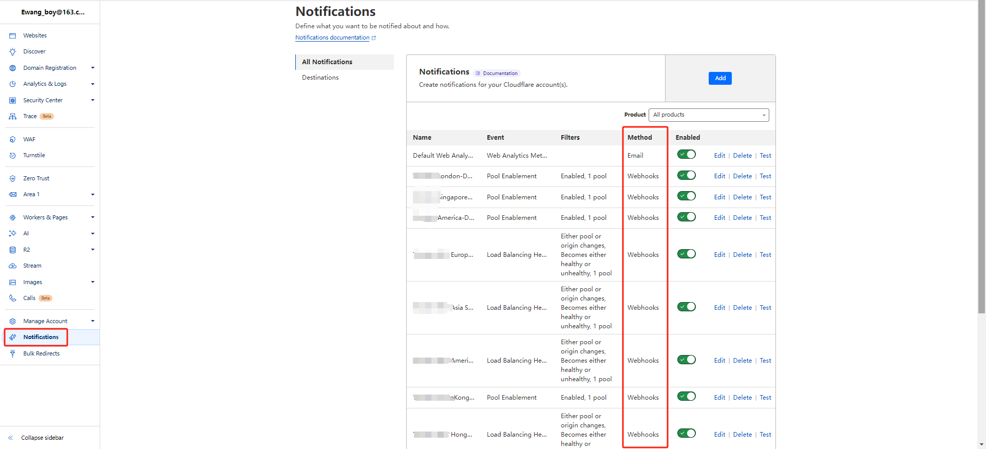Viewport: 986px width, 449px height.
Task: Click the Turnstile icon in sidebar
Action: (13, 155)
